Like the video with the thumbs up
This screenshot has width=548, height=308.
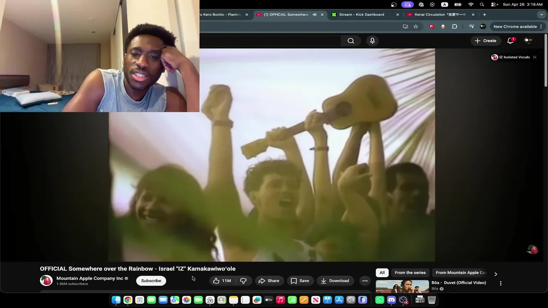click(221, 281)
